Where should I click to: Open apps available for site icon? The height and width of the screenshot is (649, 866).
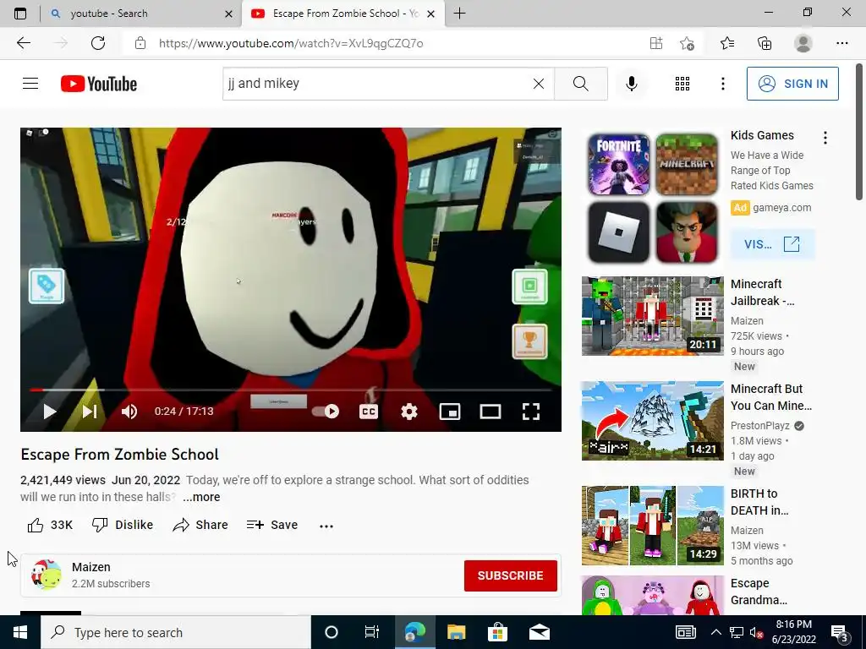pos(656,43)
